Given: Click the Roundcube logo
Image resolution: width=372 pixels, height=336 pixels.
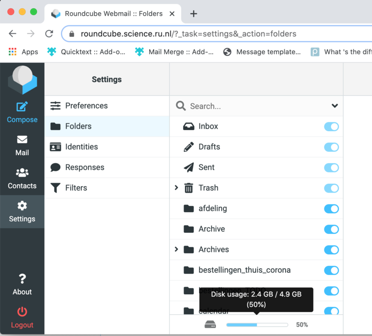Looking at the screenshot, I should tap(22, 80).
